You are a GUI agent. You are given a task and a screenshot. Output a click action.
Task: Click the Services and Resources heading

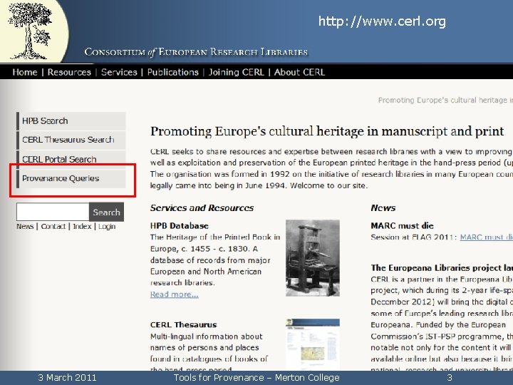click(x=202, y=208)
